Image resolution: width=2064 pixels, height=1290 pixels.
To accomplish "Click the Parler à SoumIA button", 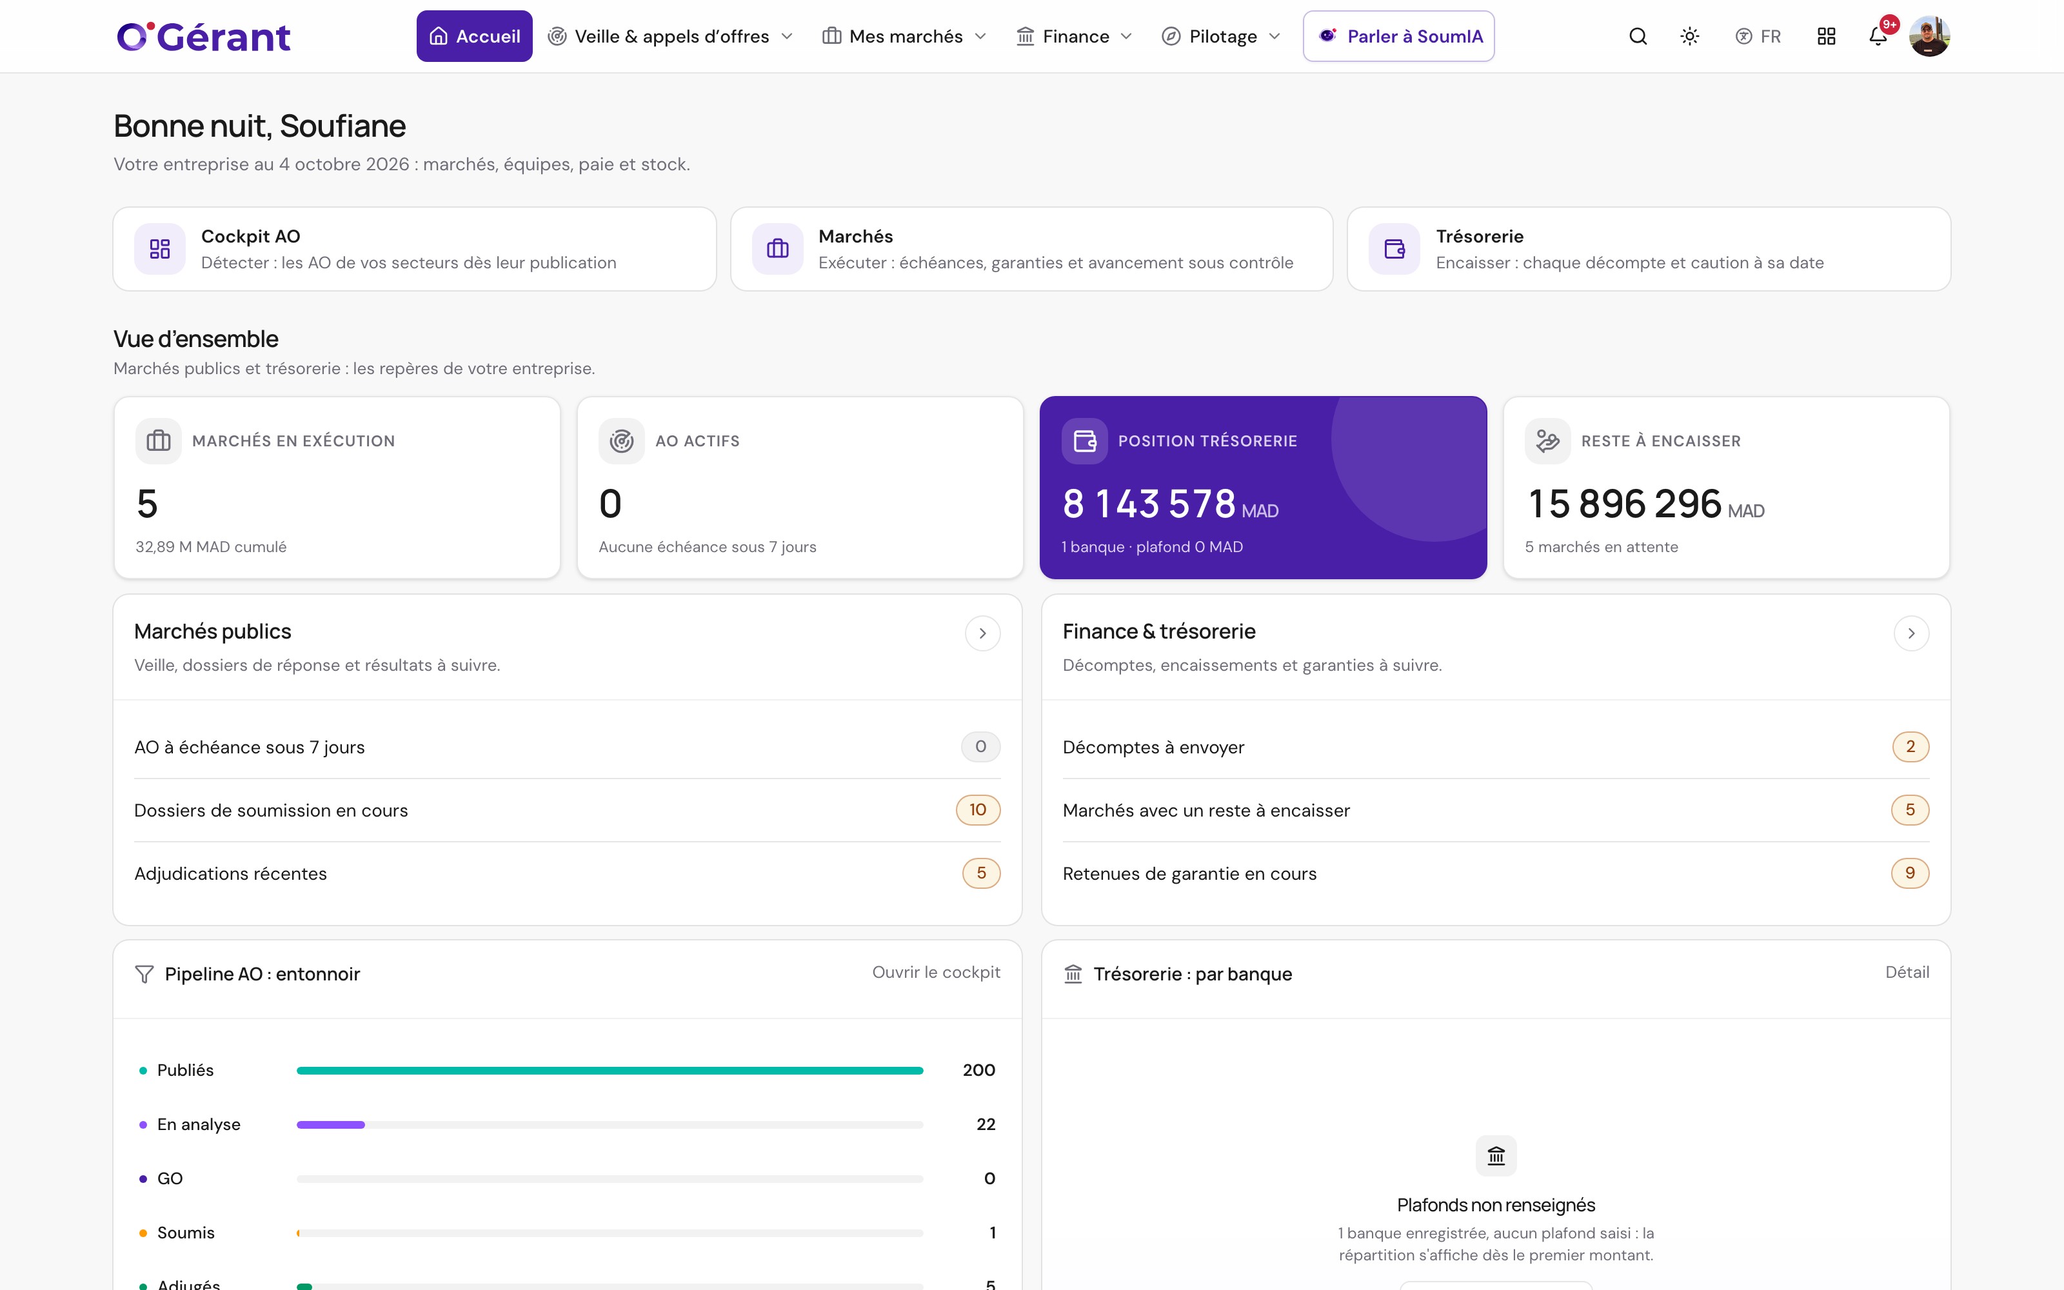I will [x=1399, y=37].
